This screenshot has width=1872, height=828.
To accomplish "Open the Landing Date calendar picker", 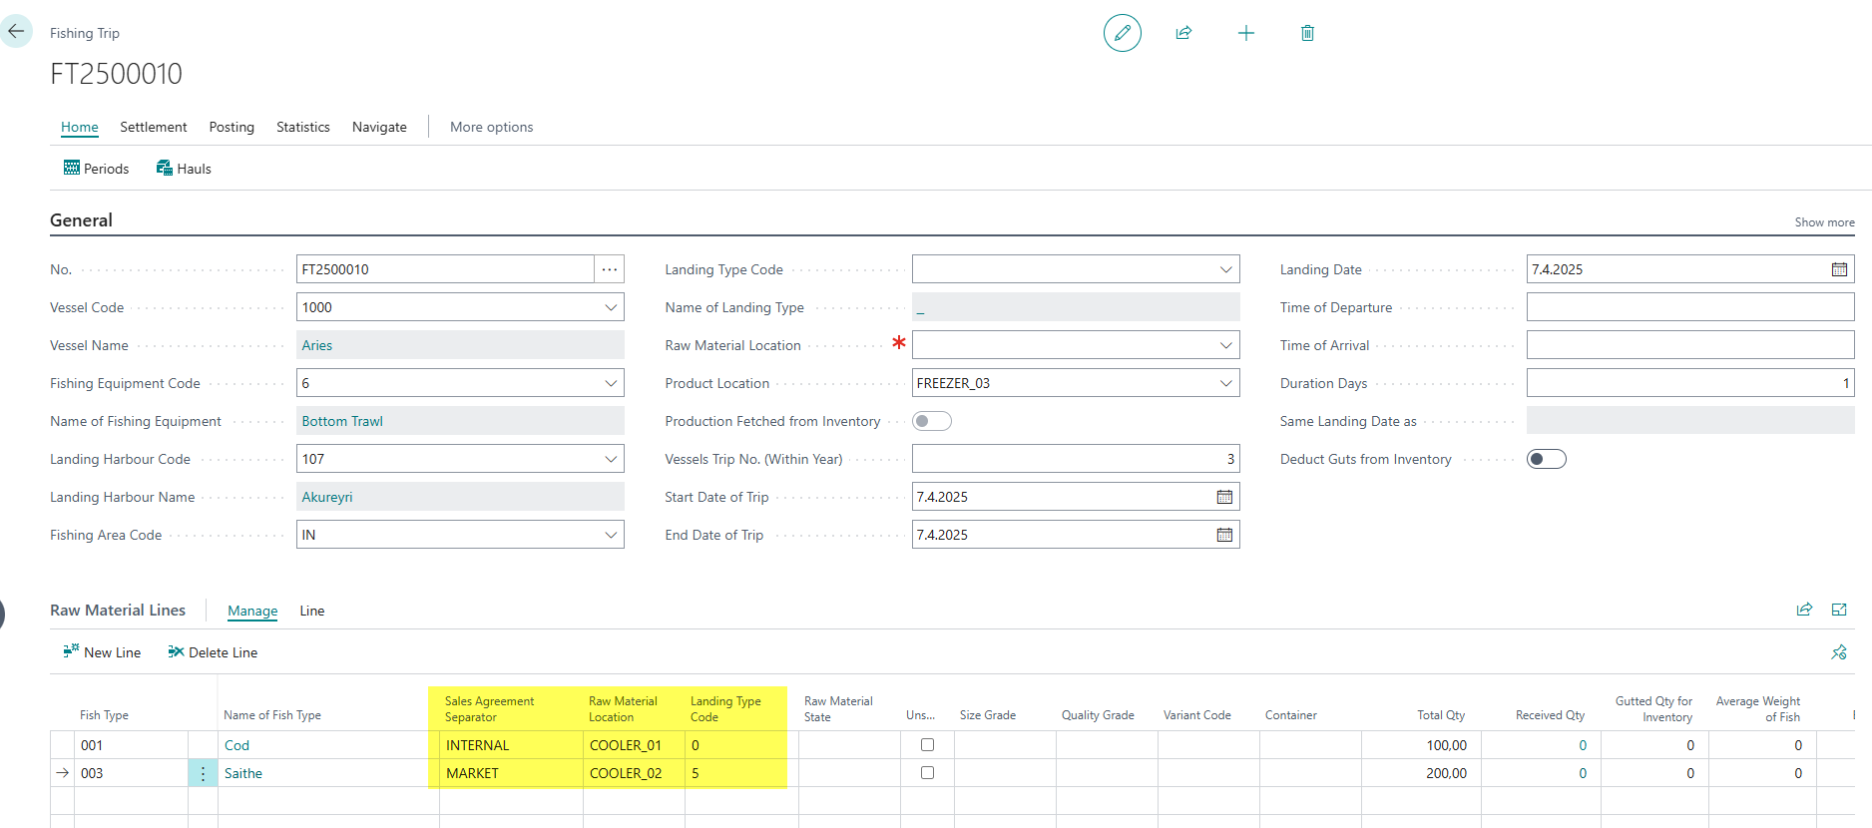I will coord(1839,269).
